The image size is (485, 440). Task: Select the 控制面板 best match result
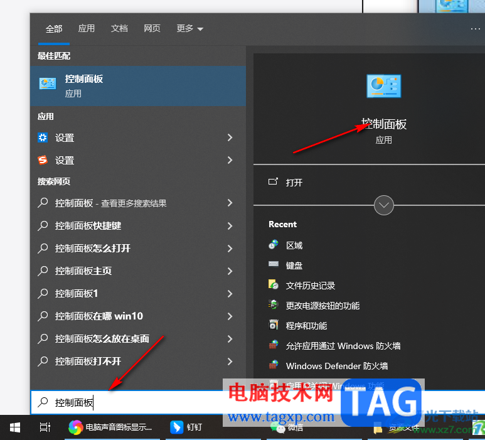(x=138, y=86)
